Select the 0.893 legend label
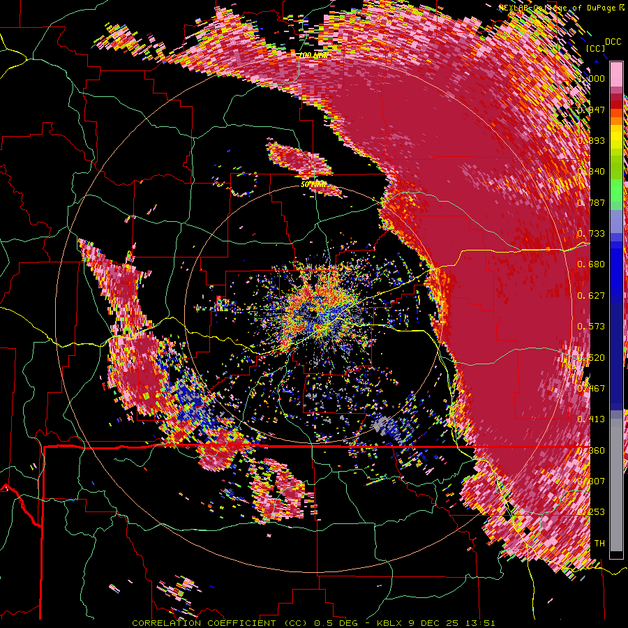Viewport: 628px width, 628px height. (591, 140)
